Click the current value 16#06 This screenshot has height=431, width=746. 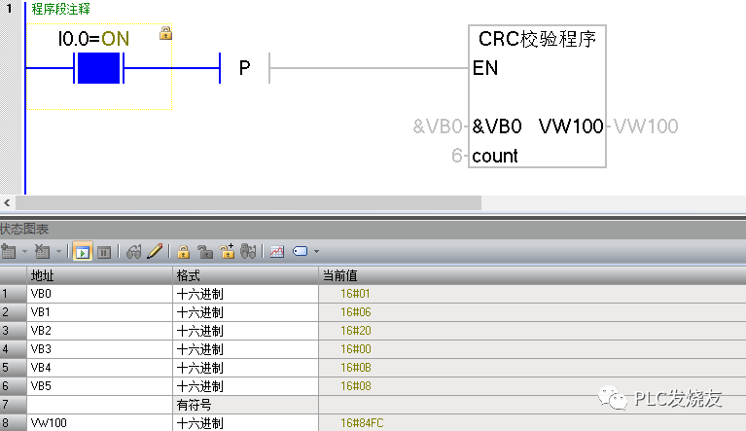[x=355, y=312]
